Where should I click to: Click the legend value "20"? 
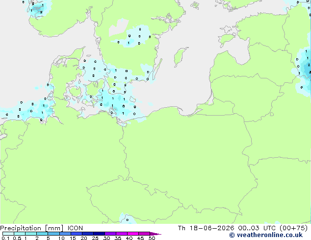tap(84, 238)
